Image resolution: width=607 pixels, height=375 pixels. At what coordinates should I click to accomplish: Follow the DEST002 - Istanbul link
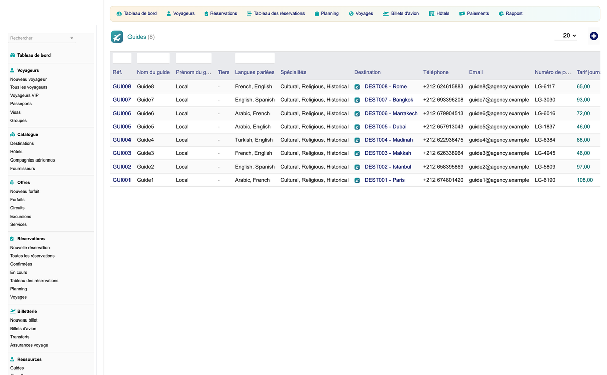tap(388, 167)
